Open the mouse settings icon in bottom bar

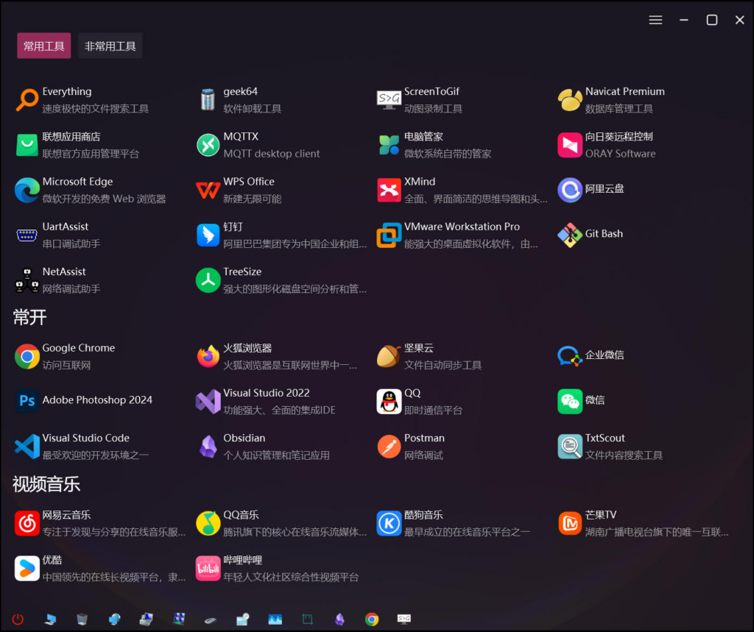pos(211,620)
